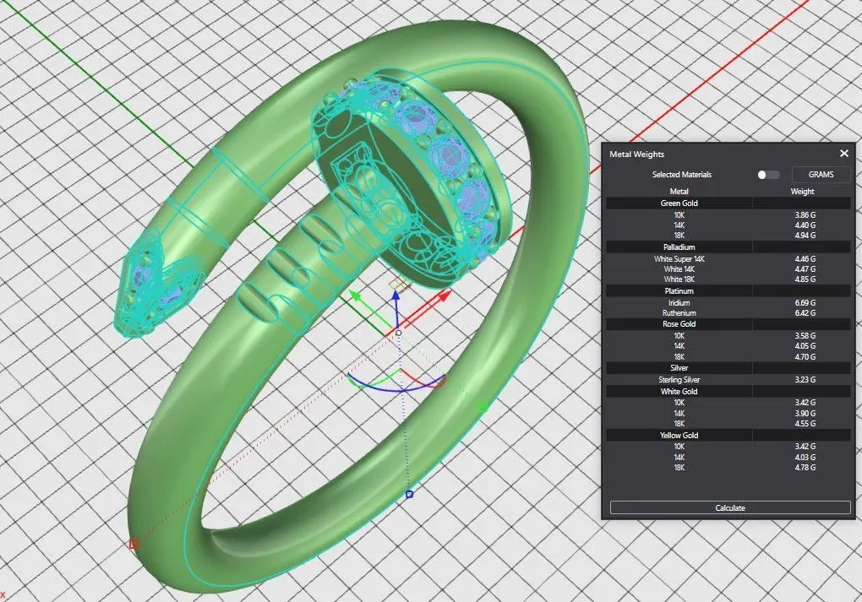Click the 6.69 G weight value

click(805, 302)
